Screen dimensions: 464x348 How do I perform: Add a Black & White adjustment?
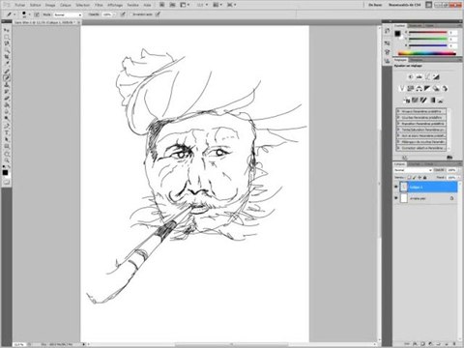(427, 88)
